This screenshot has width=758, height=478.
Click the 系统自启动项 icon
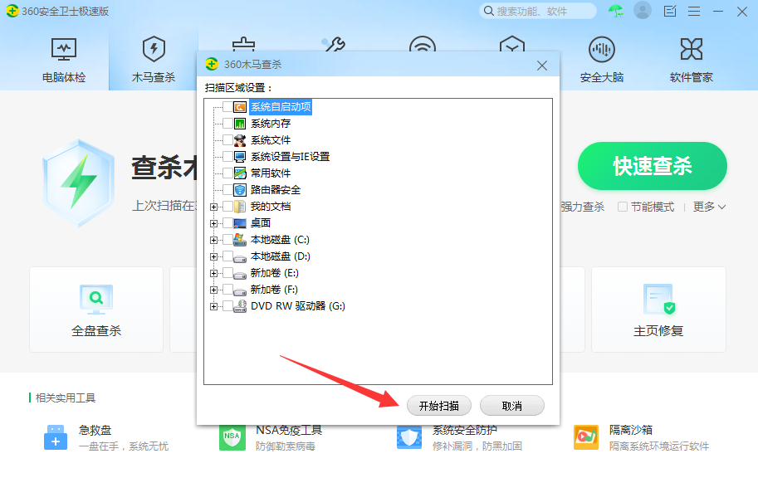(x=240, y=107)
